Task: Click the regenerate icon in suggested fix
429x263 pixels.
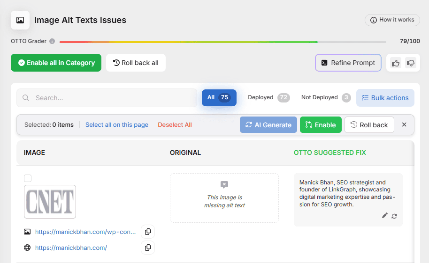Action: point(394,216)
